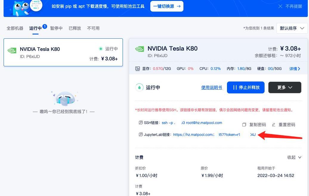Expand the 更多 dropdown menu
Image resolution: width=309 pixels, height=196 pixels.
[285, 87]
